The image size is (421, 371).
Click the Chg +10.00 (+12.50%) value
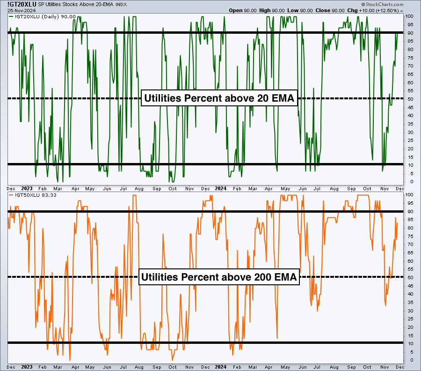pos(373,10)
